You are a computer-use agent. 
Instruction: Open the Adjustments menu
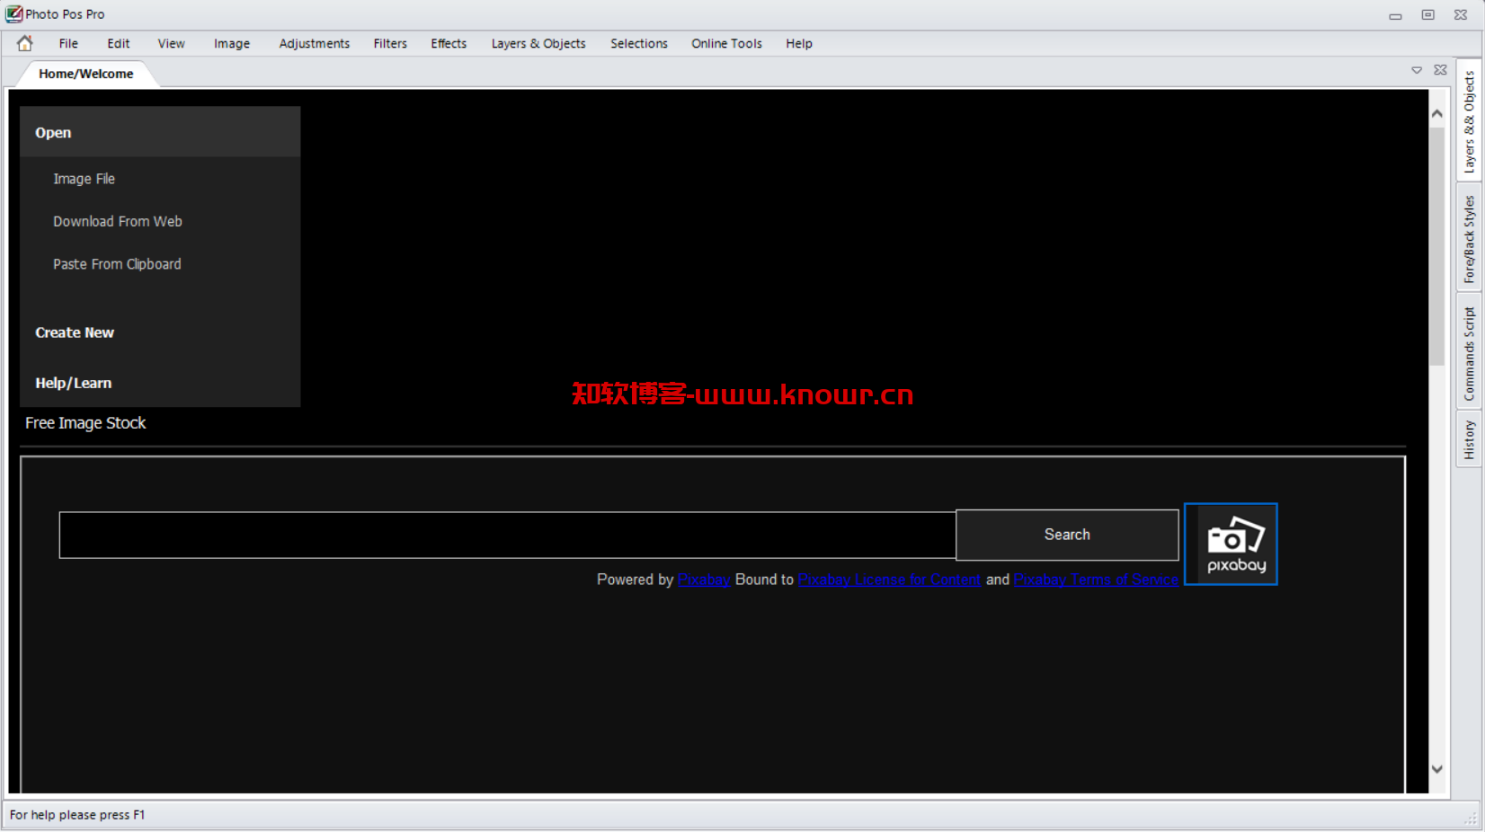click(315, 43)
